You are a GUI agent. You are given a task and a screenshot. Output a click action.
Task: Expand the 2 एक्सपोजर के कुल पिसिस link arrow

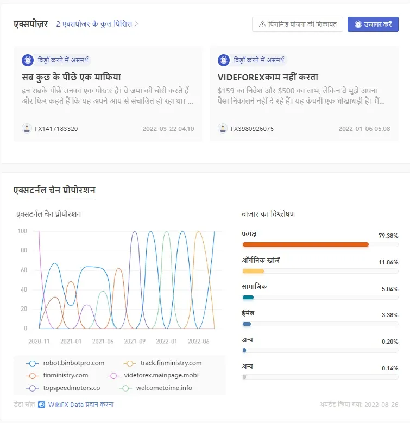pos(136,24)
